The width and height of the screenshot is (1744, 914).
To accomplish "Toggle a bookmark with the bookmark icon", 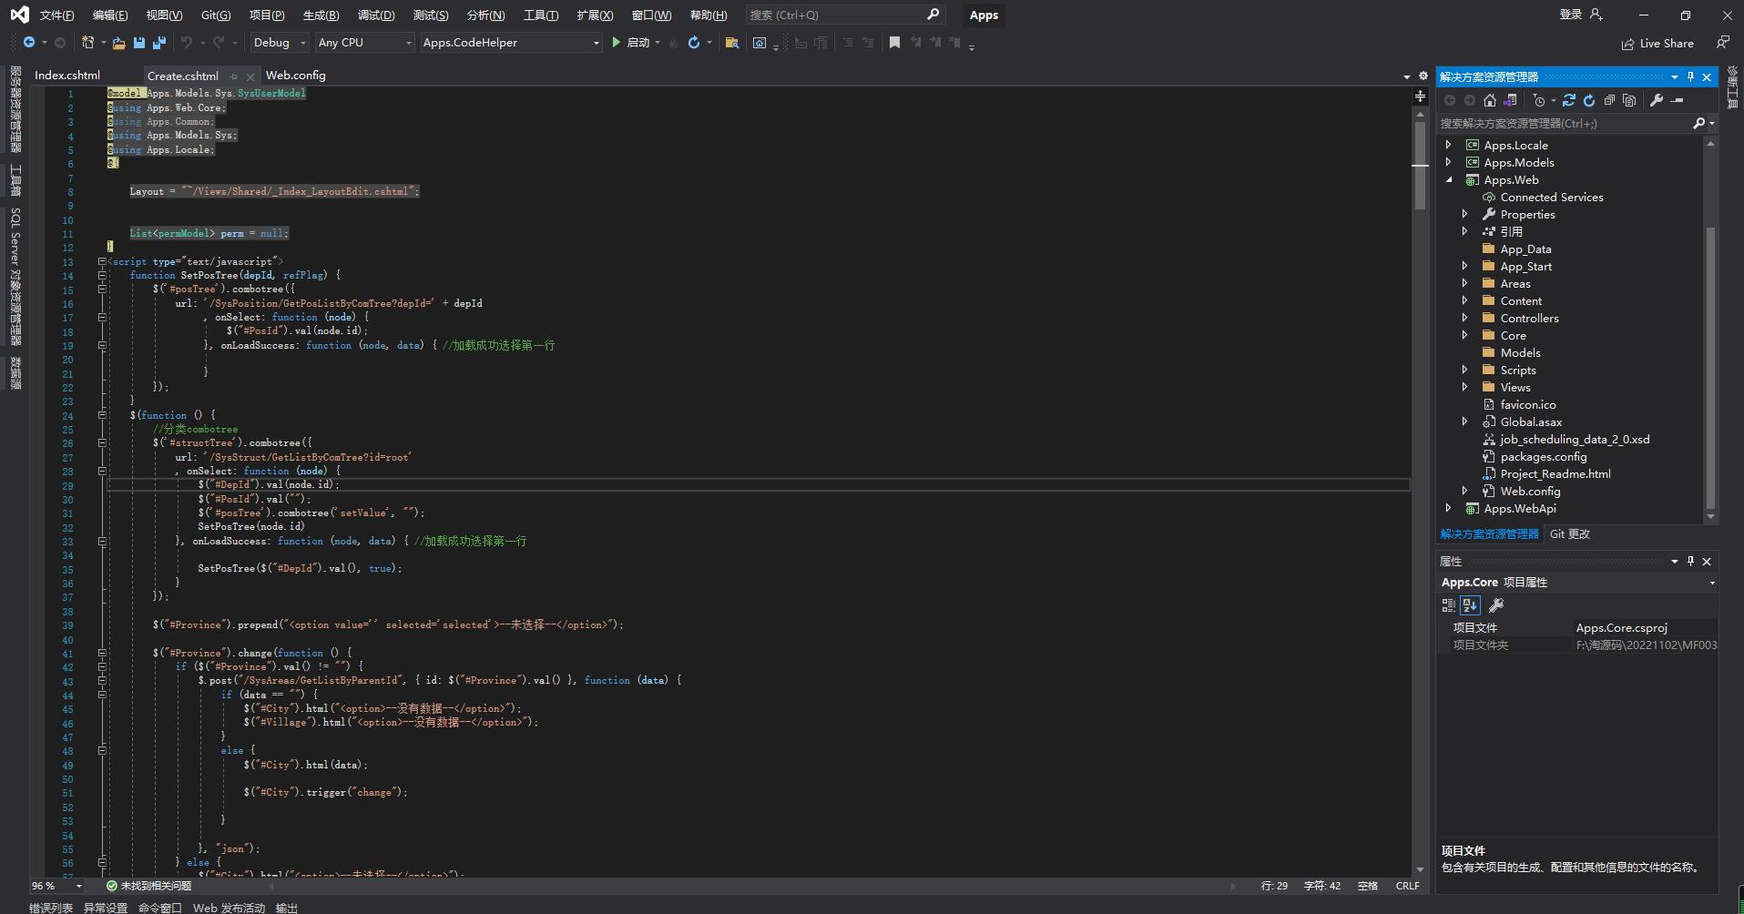I will [x=895, y=43].
